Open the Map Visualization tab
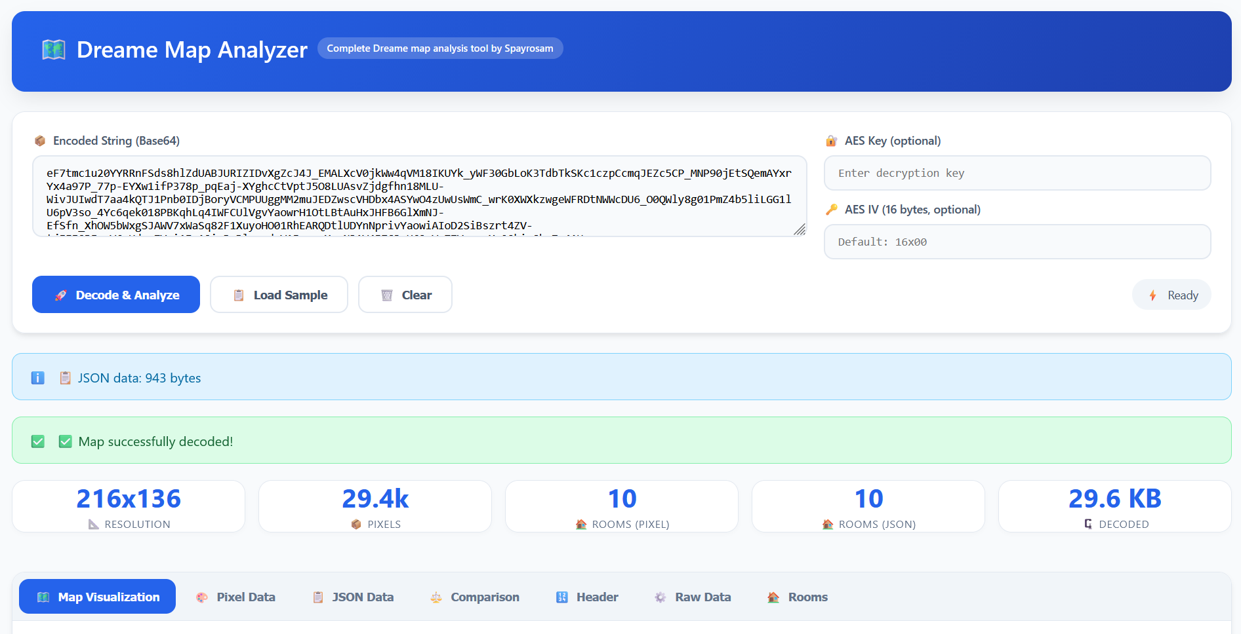Image resolution: width=1241 pixels, height=634 pixels. pyautogui.click(x=98, y=597)
